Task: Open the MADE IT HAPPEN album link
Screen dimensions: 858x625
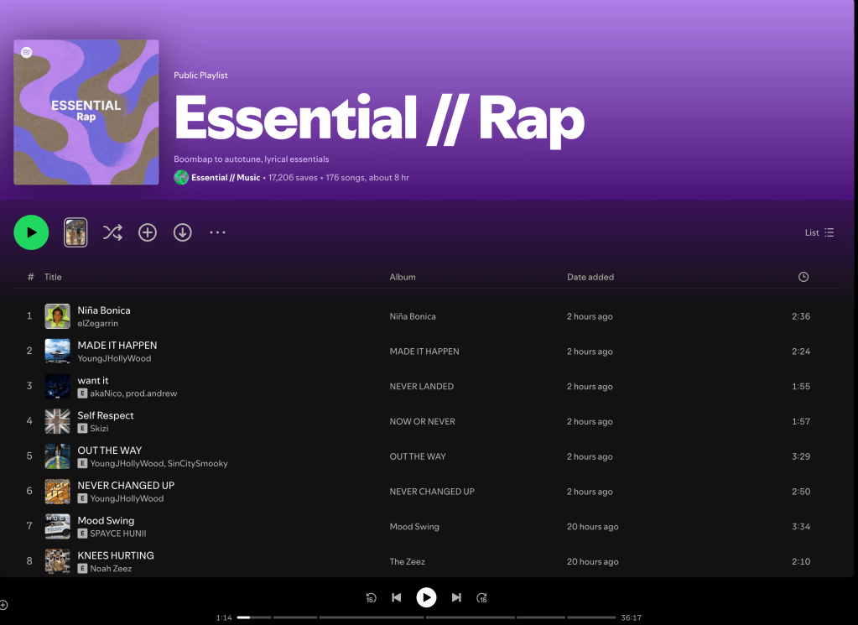Action: click(424, 352)
